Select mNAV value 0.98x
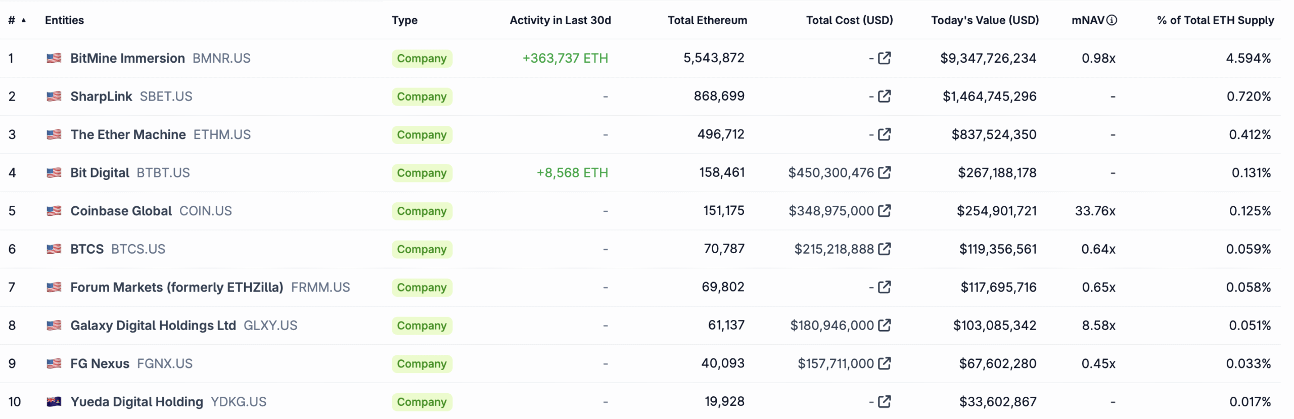1294x419 pixels. [x=1098, y=58]
